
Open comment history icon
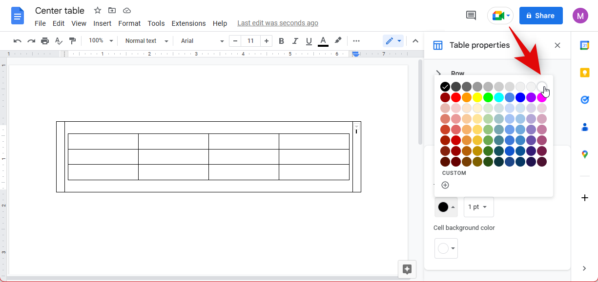click(x=471, y=16)
